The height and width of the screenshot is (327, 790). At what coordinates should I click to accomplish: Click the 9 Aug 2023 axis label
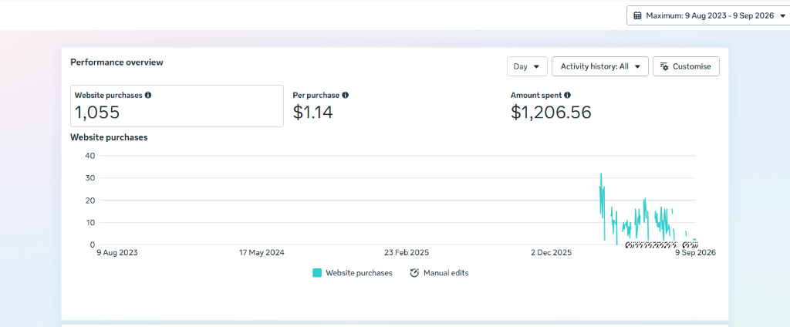[x=117, y=252]
